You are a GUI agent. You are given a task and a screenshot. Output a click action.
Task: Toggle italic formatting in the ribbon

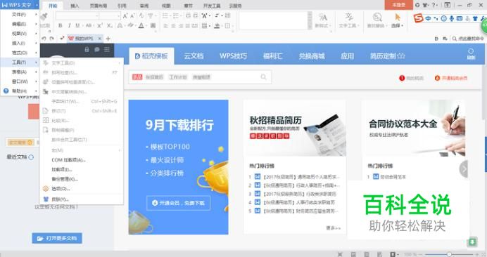coord(69,26)
